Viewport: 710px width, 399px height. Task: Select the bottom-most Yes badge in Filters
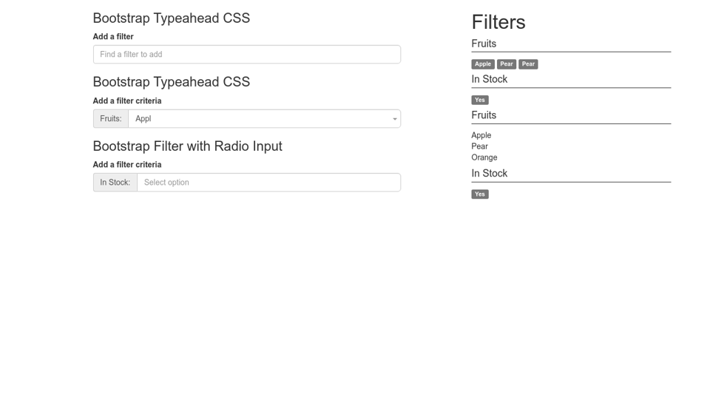tap(480, 194)
